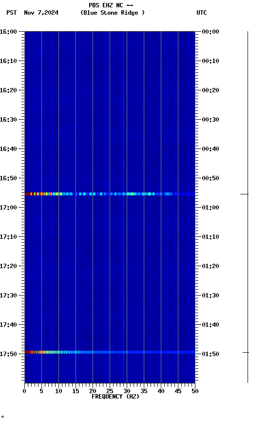The height and width of the screenshot is (422, 269).
Task: Click the 45 Hz frequency axis label
Action: click(178, 391)
